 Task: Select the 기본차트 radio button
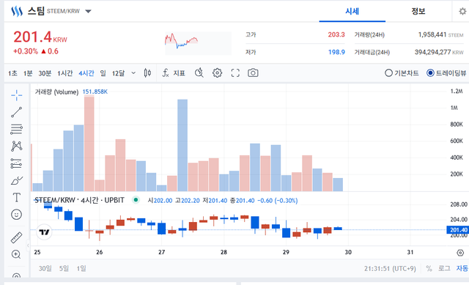click(402, 73)
